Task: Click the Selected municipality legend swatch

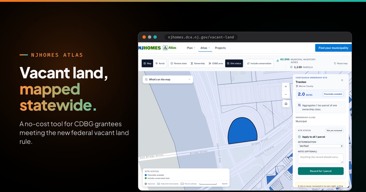Action: [159, 184]
